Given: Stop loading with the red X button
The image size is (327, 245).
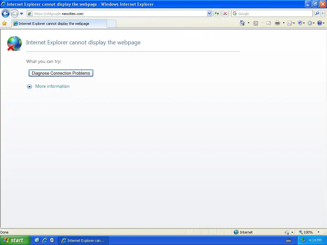Looking at the screenshot, I should 225,14.
